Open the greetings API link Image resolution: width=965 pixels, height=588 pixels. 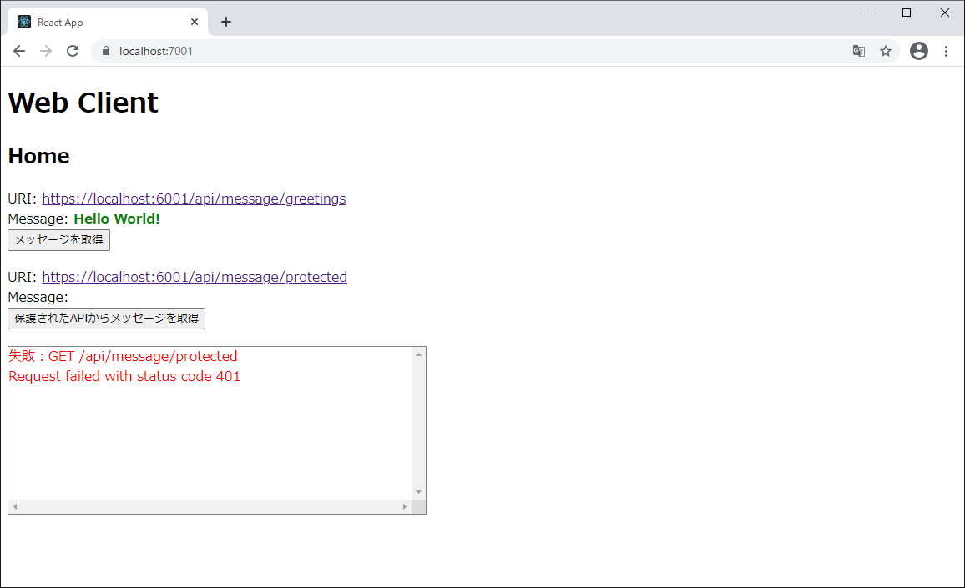[194, 199]
